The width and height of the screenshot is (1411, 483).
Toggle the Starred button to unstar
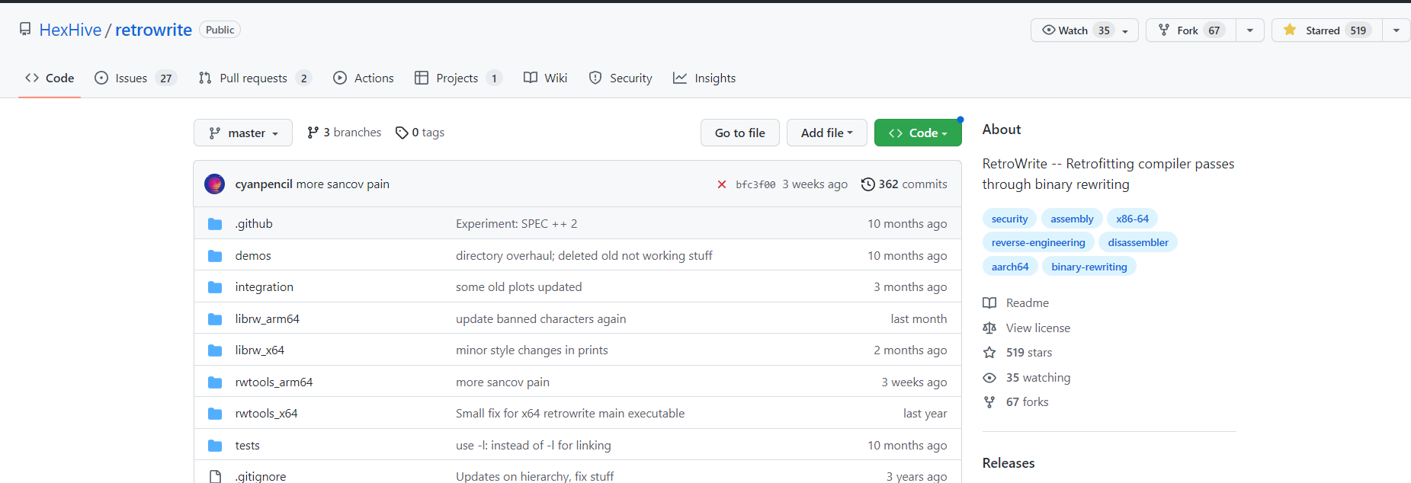(x=1327, y=30)
